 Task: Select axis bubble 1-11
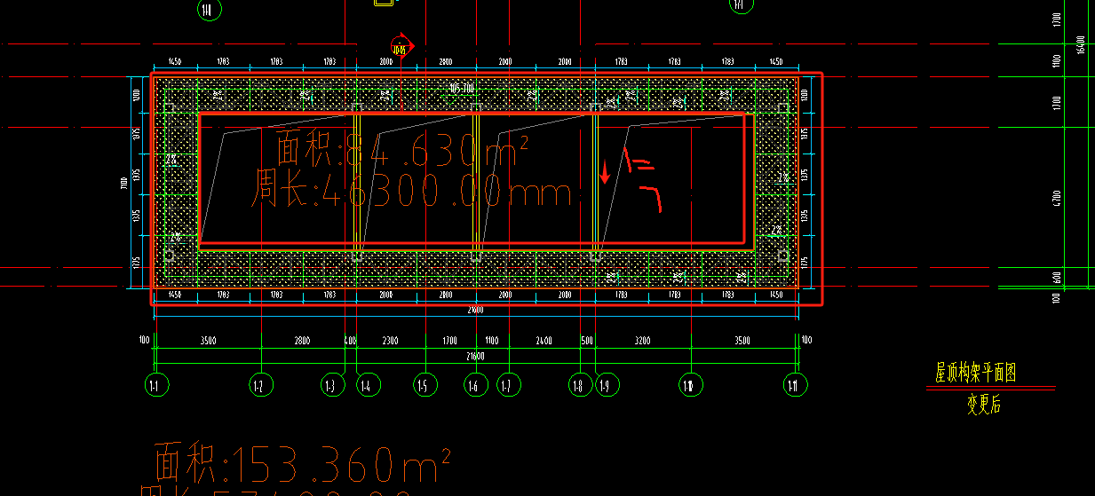coord(796,385)
